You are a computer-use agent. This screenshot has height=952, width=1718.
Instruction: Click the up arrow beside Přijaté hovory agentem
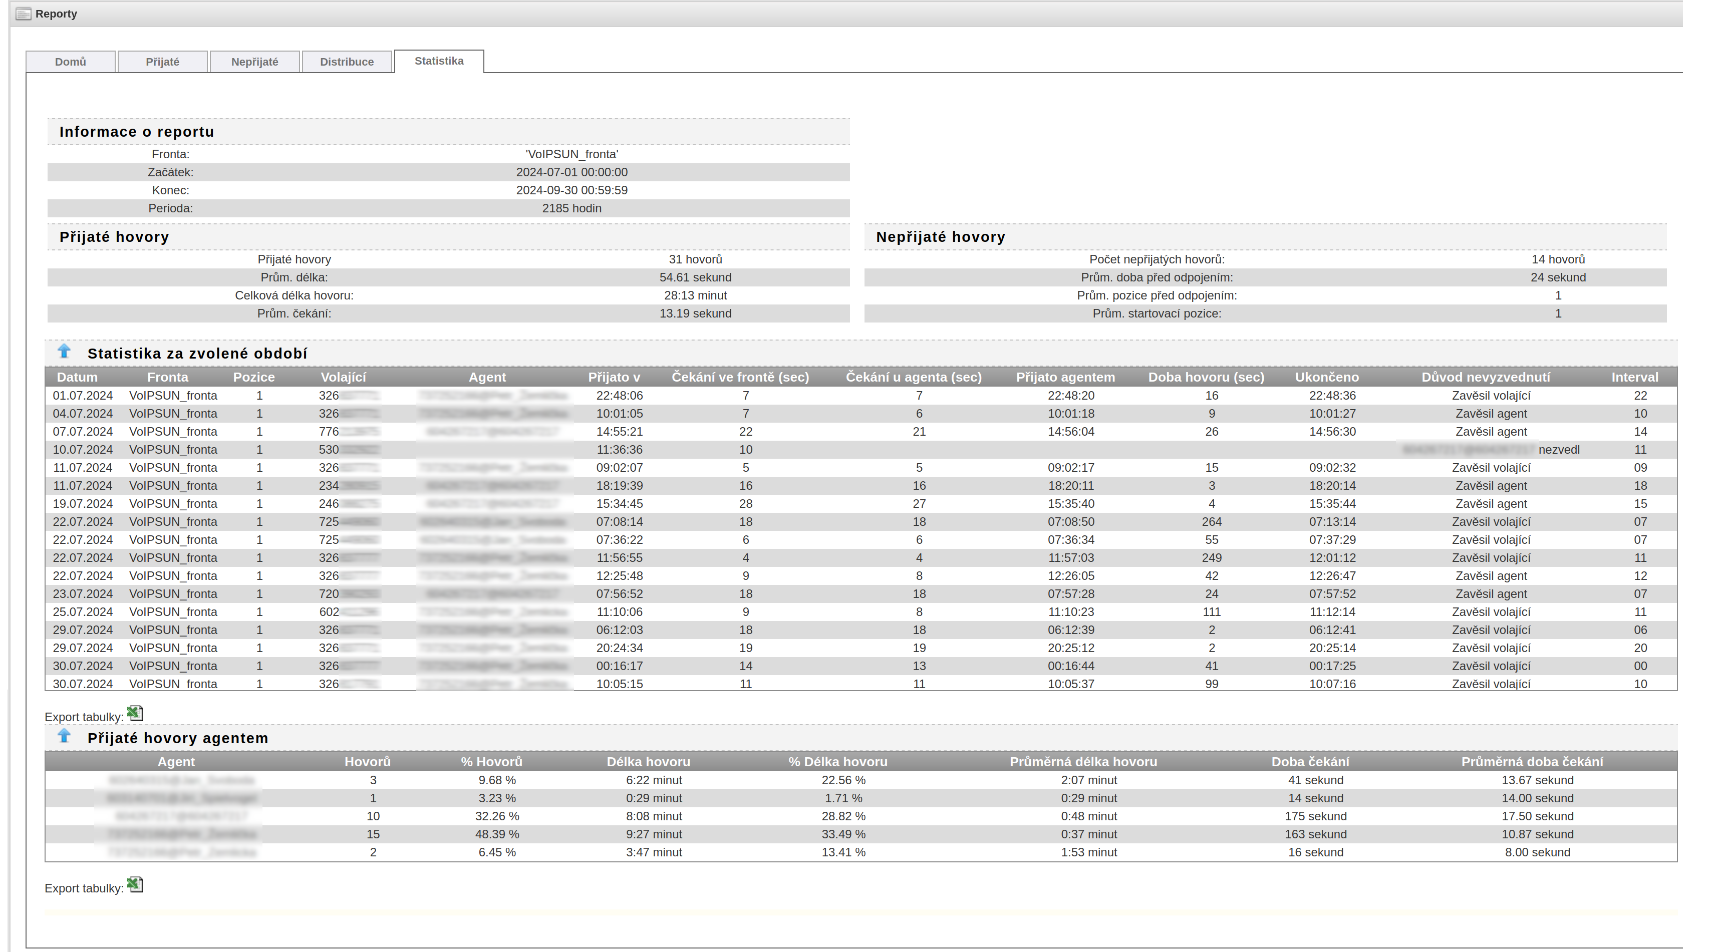[x=64, y=736]
